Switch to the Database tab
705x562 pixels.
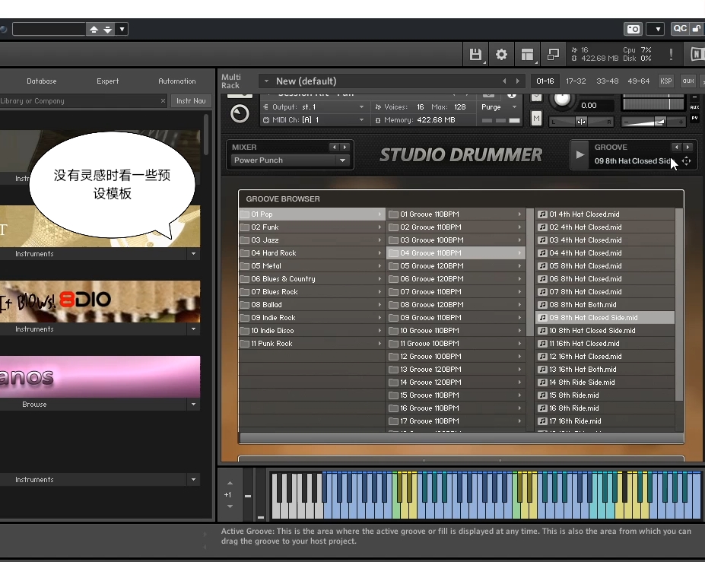coord(41,81)
